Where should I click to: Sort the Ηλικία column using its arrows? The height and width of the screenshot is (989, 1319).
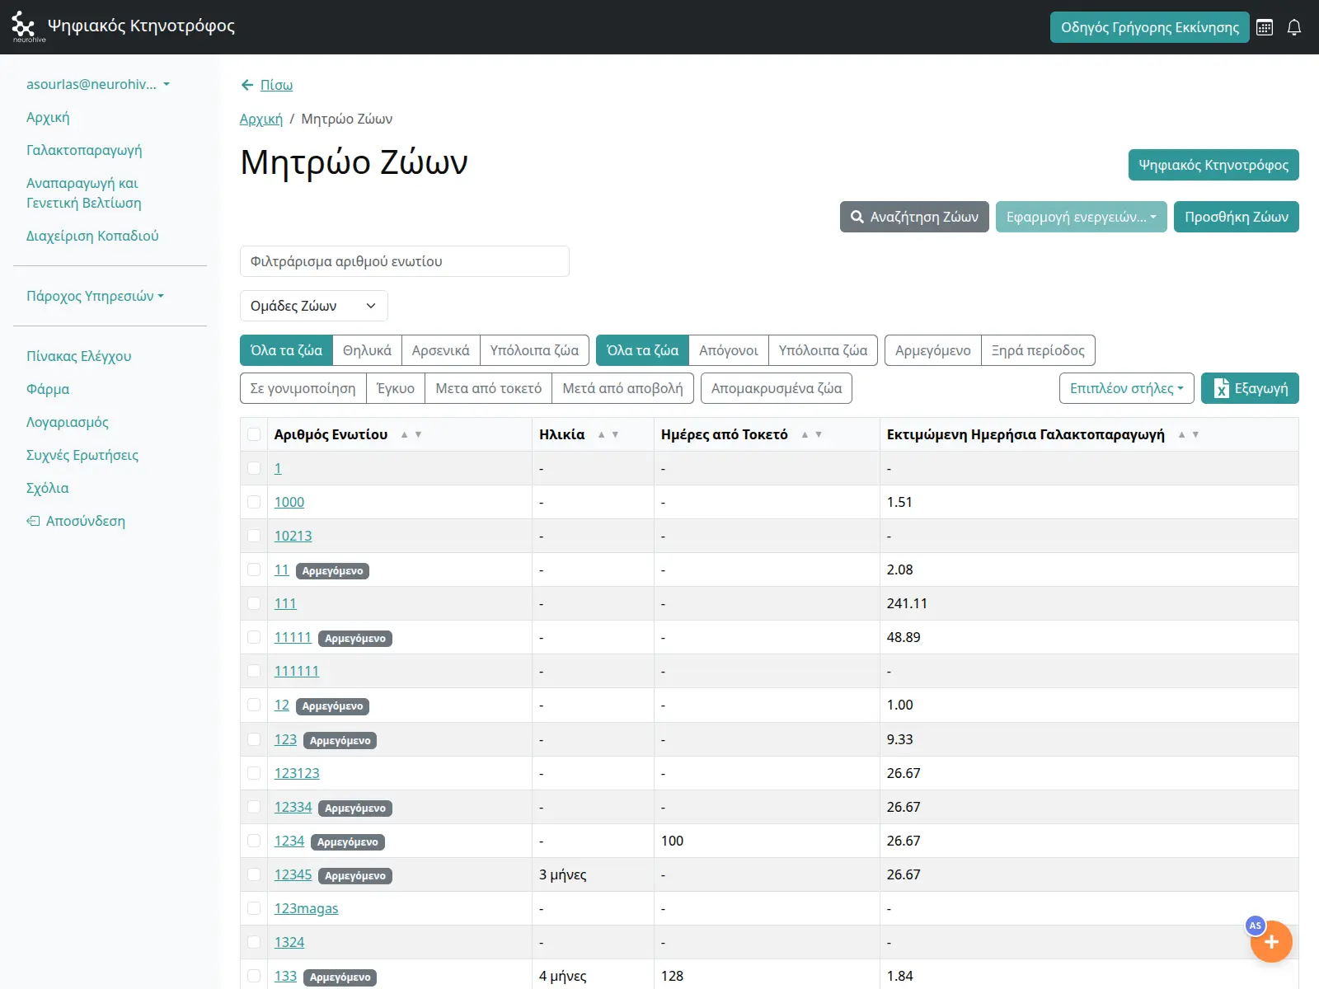608,434
